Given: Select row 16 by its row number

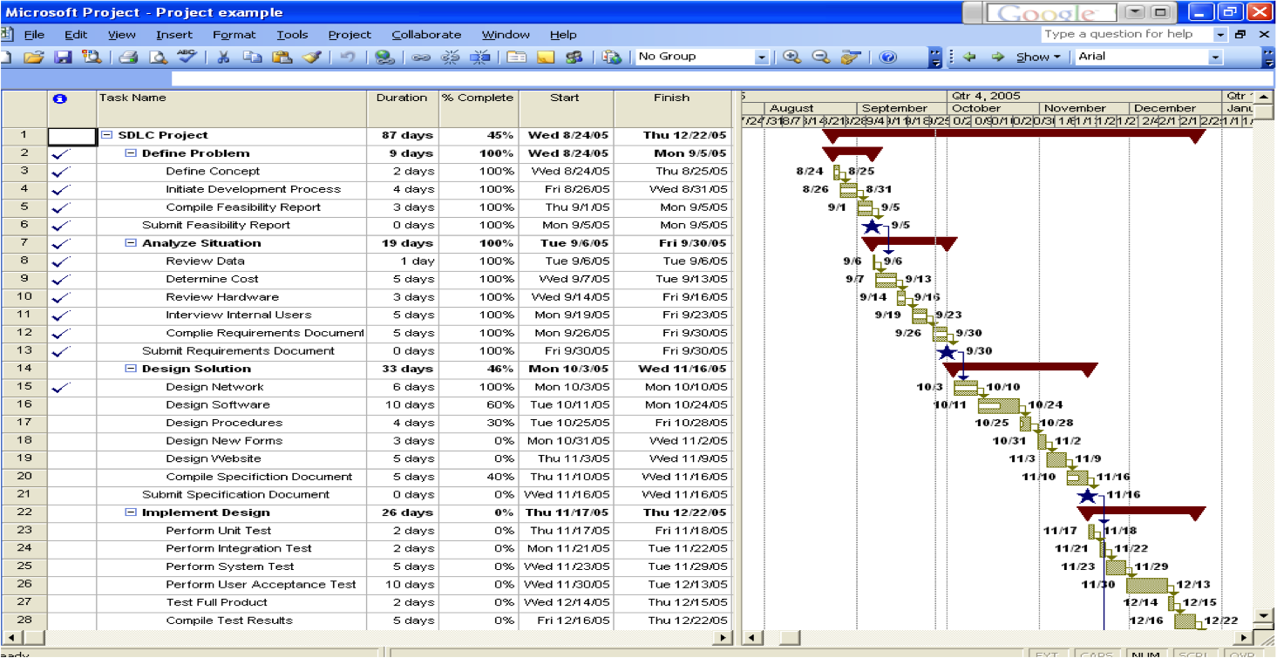Looking at the screenshot, I should point(24,404).
